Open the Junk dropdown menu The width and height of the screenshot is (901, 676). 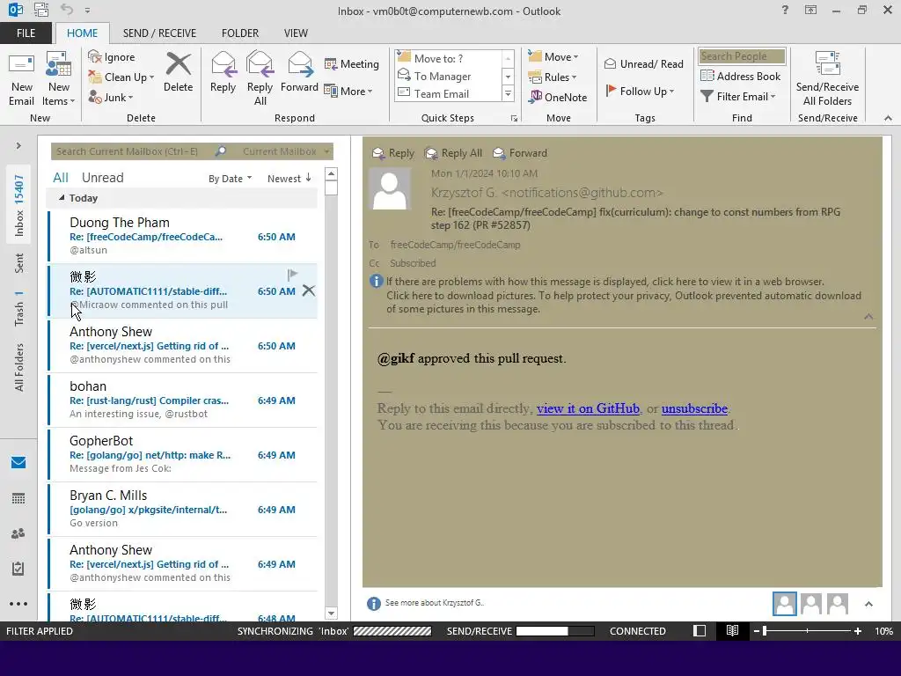pos(110,97)
